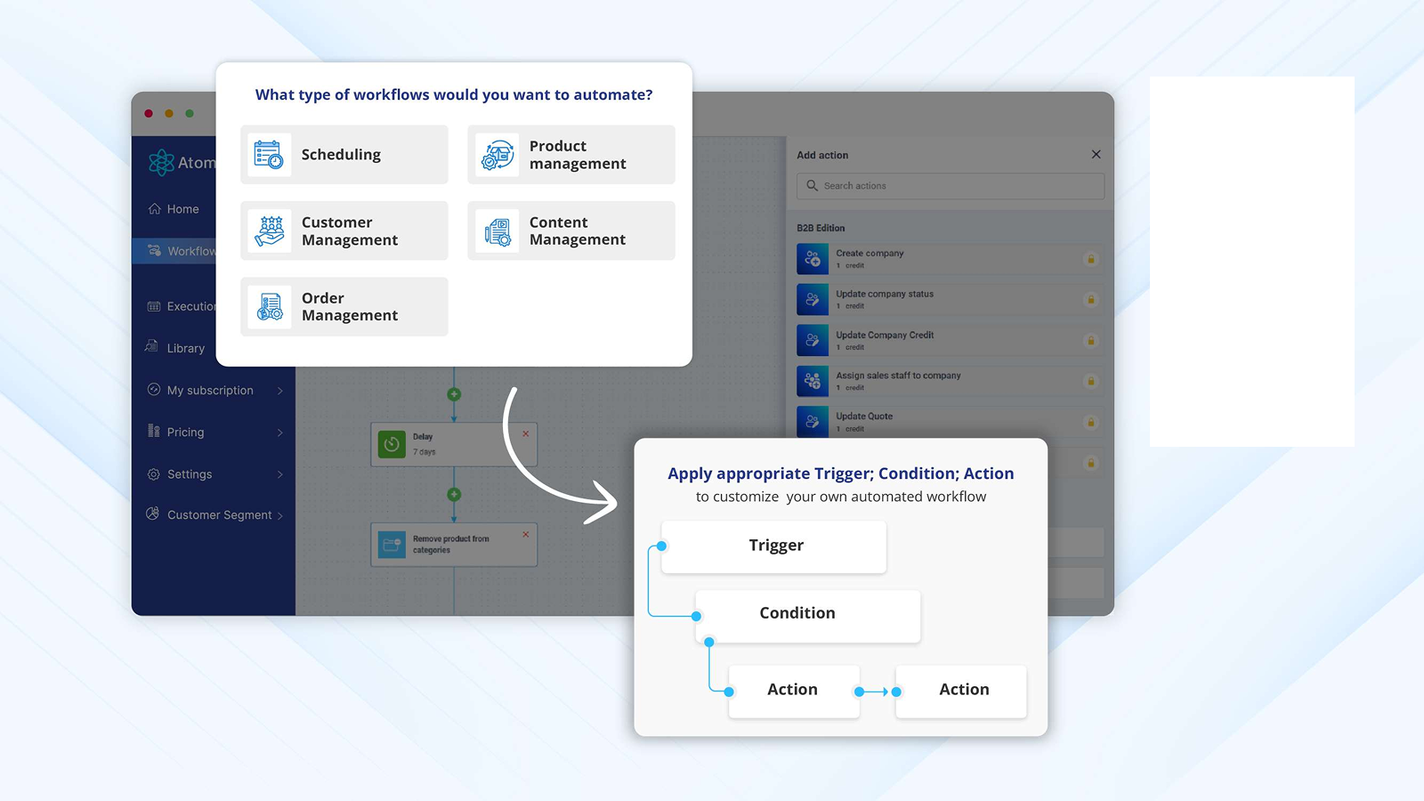Open Customer Segment in the sidebar
Image resolution: width=1424 pixels, height=801 pixels.
click(x=219, y=515)
